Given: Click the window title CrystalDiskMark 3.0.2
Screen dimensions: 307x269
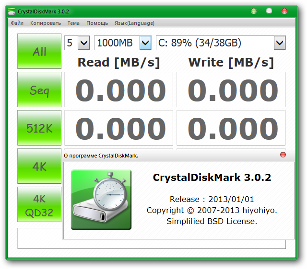Looking at the screenshot, I should pyautogui.click(x=43, y=11).
